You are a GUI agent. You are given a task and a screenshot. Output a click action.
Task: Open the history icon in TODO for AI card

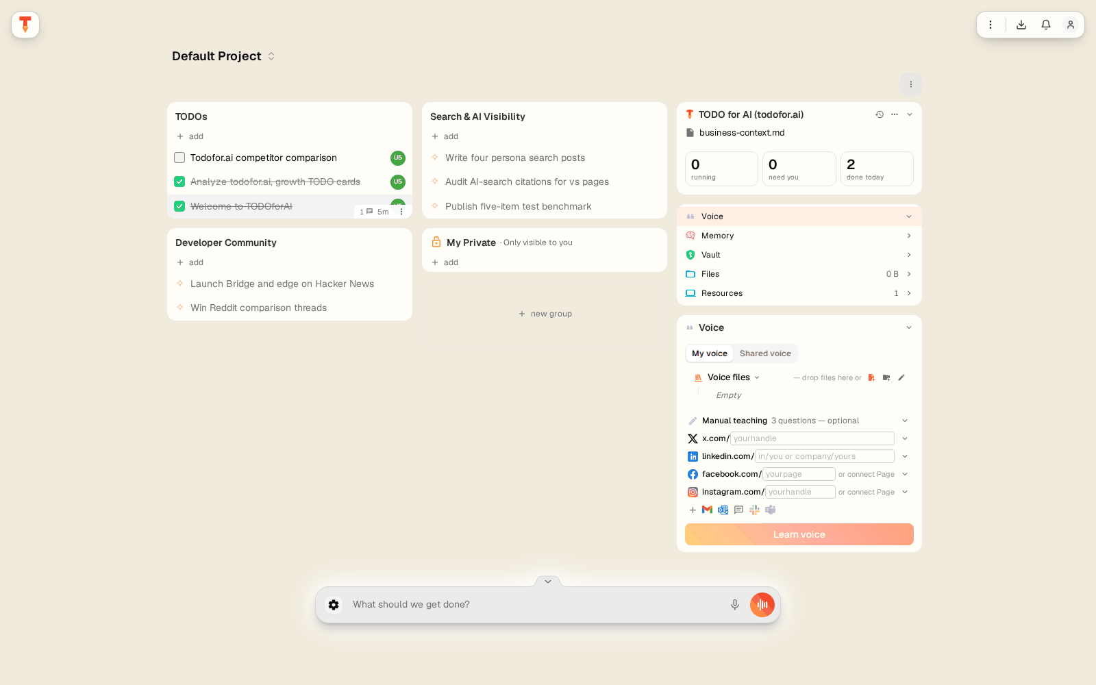[x=880, y=114]
